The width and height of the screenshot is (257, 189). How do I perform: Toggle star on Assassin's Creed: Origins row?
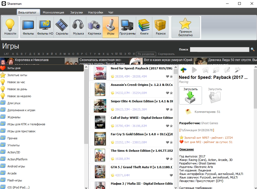point(171,93)
